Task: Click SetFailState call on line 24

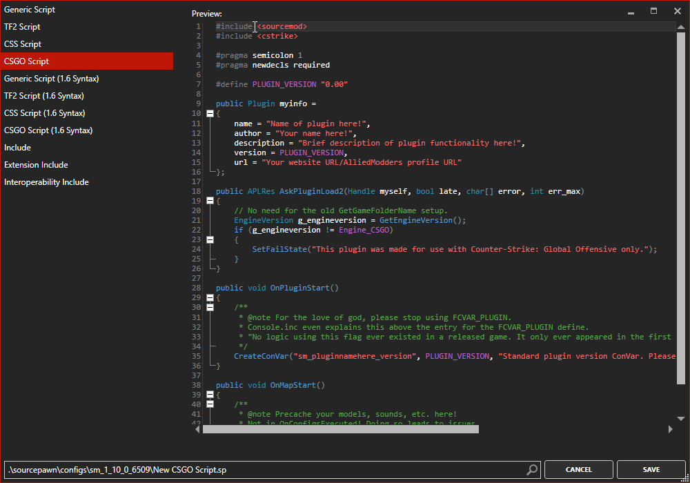Action: (x=279, y=249)
